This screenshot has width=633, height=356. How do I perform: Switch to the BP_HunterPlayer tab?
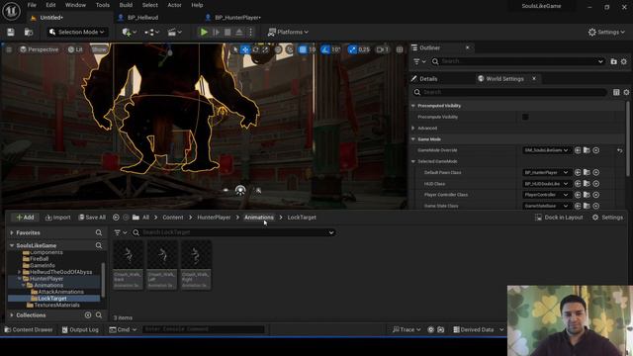tap(237, 18)
